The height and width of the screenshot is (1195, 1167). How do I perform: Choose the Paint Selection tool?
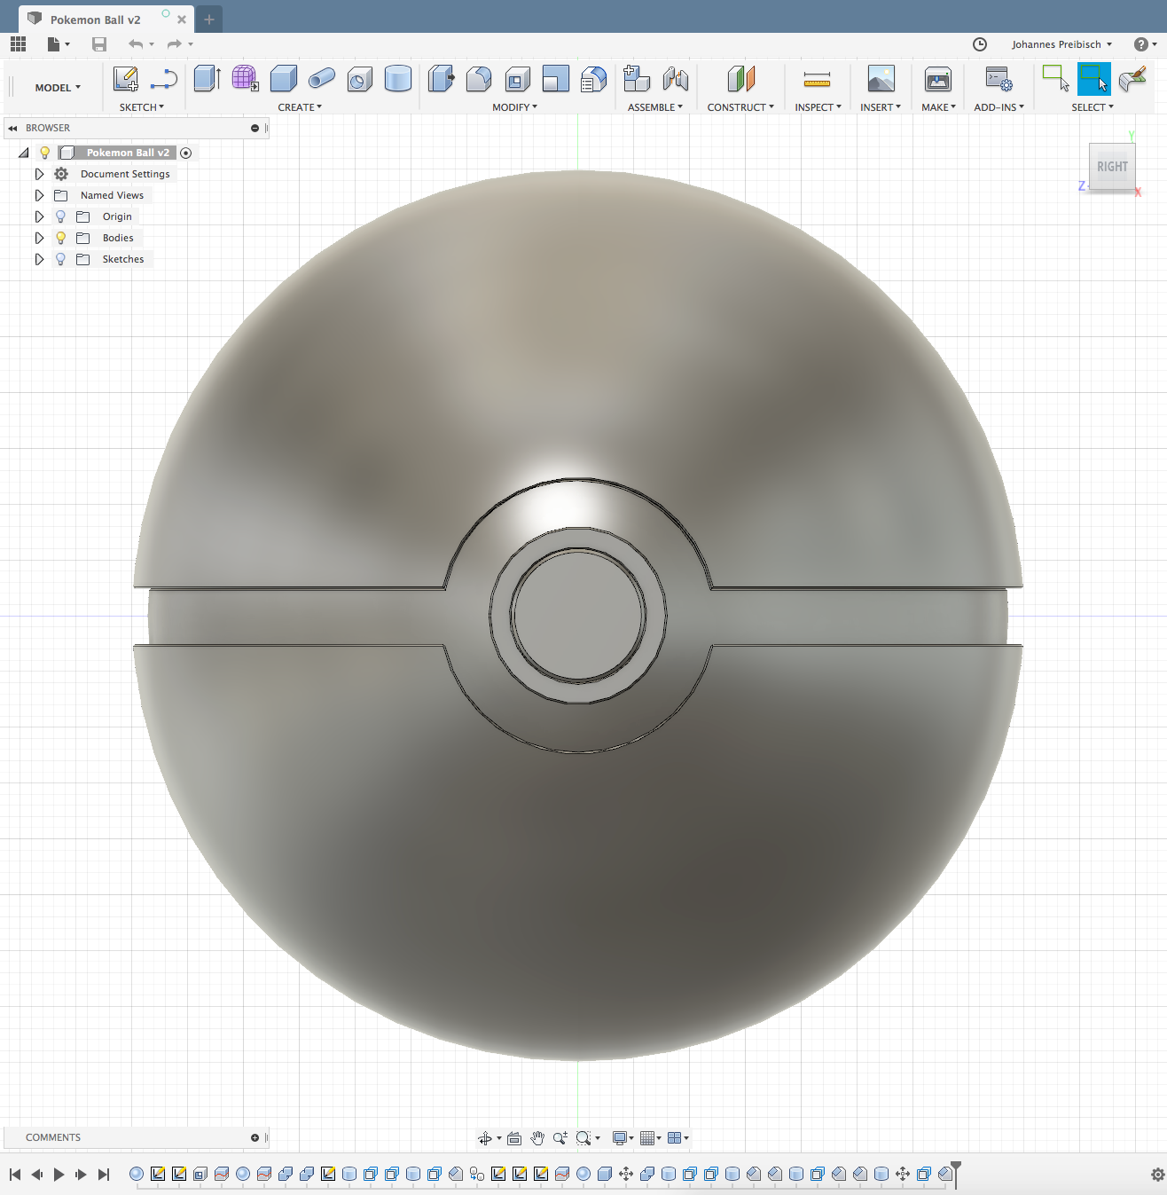point(1132,79)
